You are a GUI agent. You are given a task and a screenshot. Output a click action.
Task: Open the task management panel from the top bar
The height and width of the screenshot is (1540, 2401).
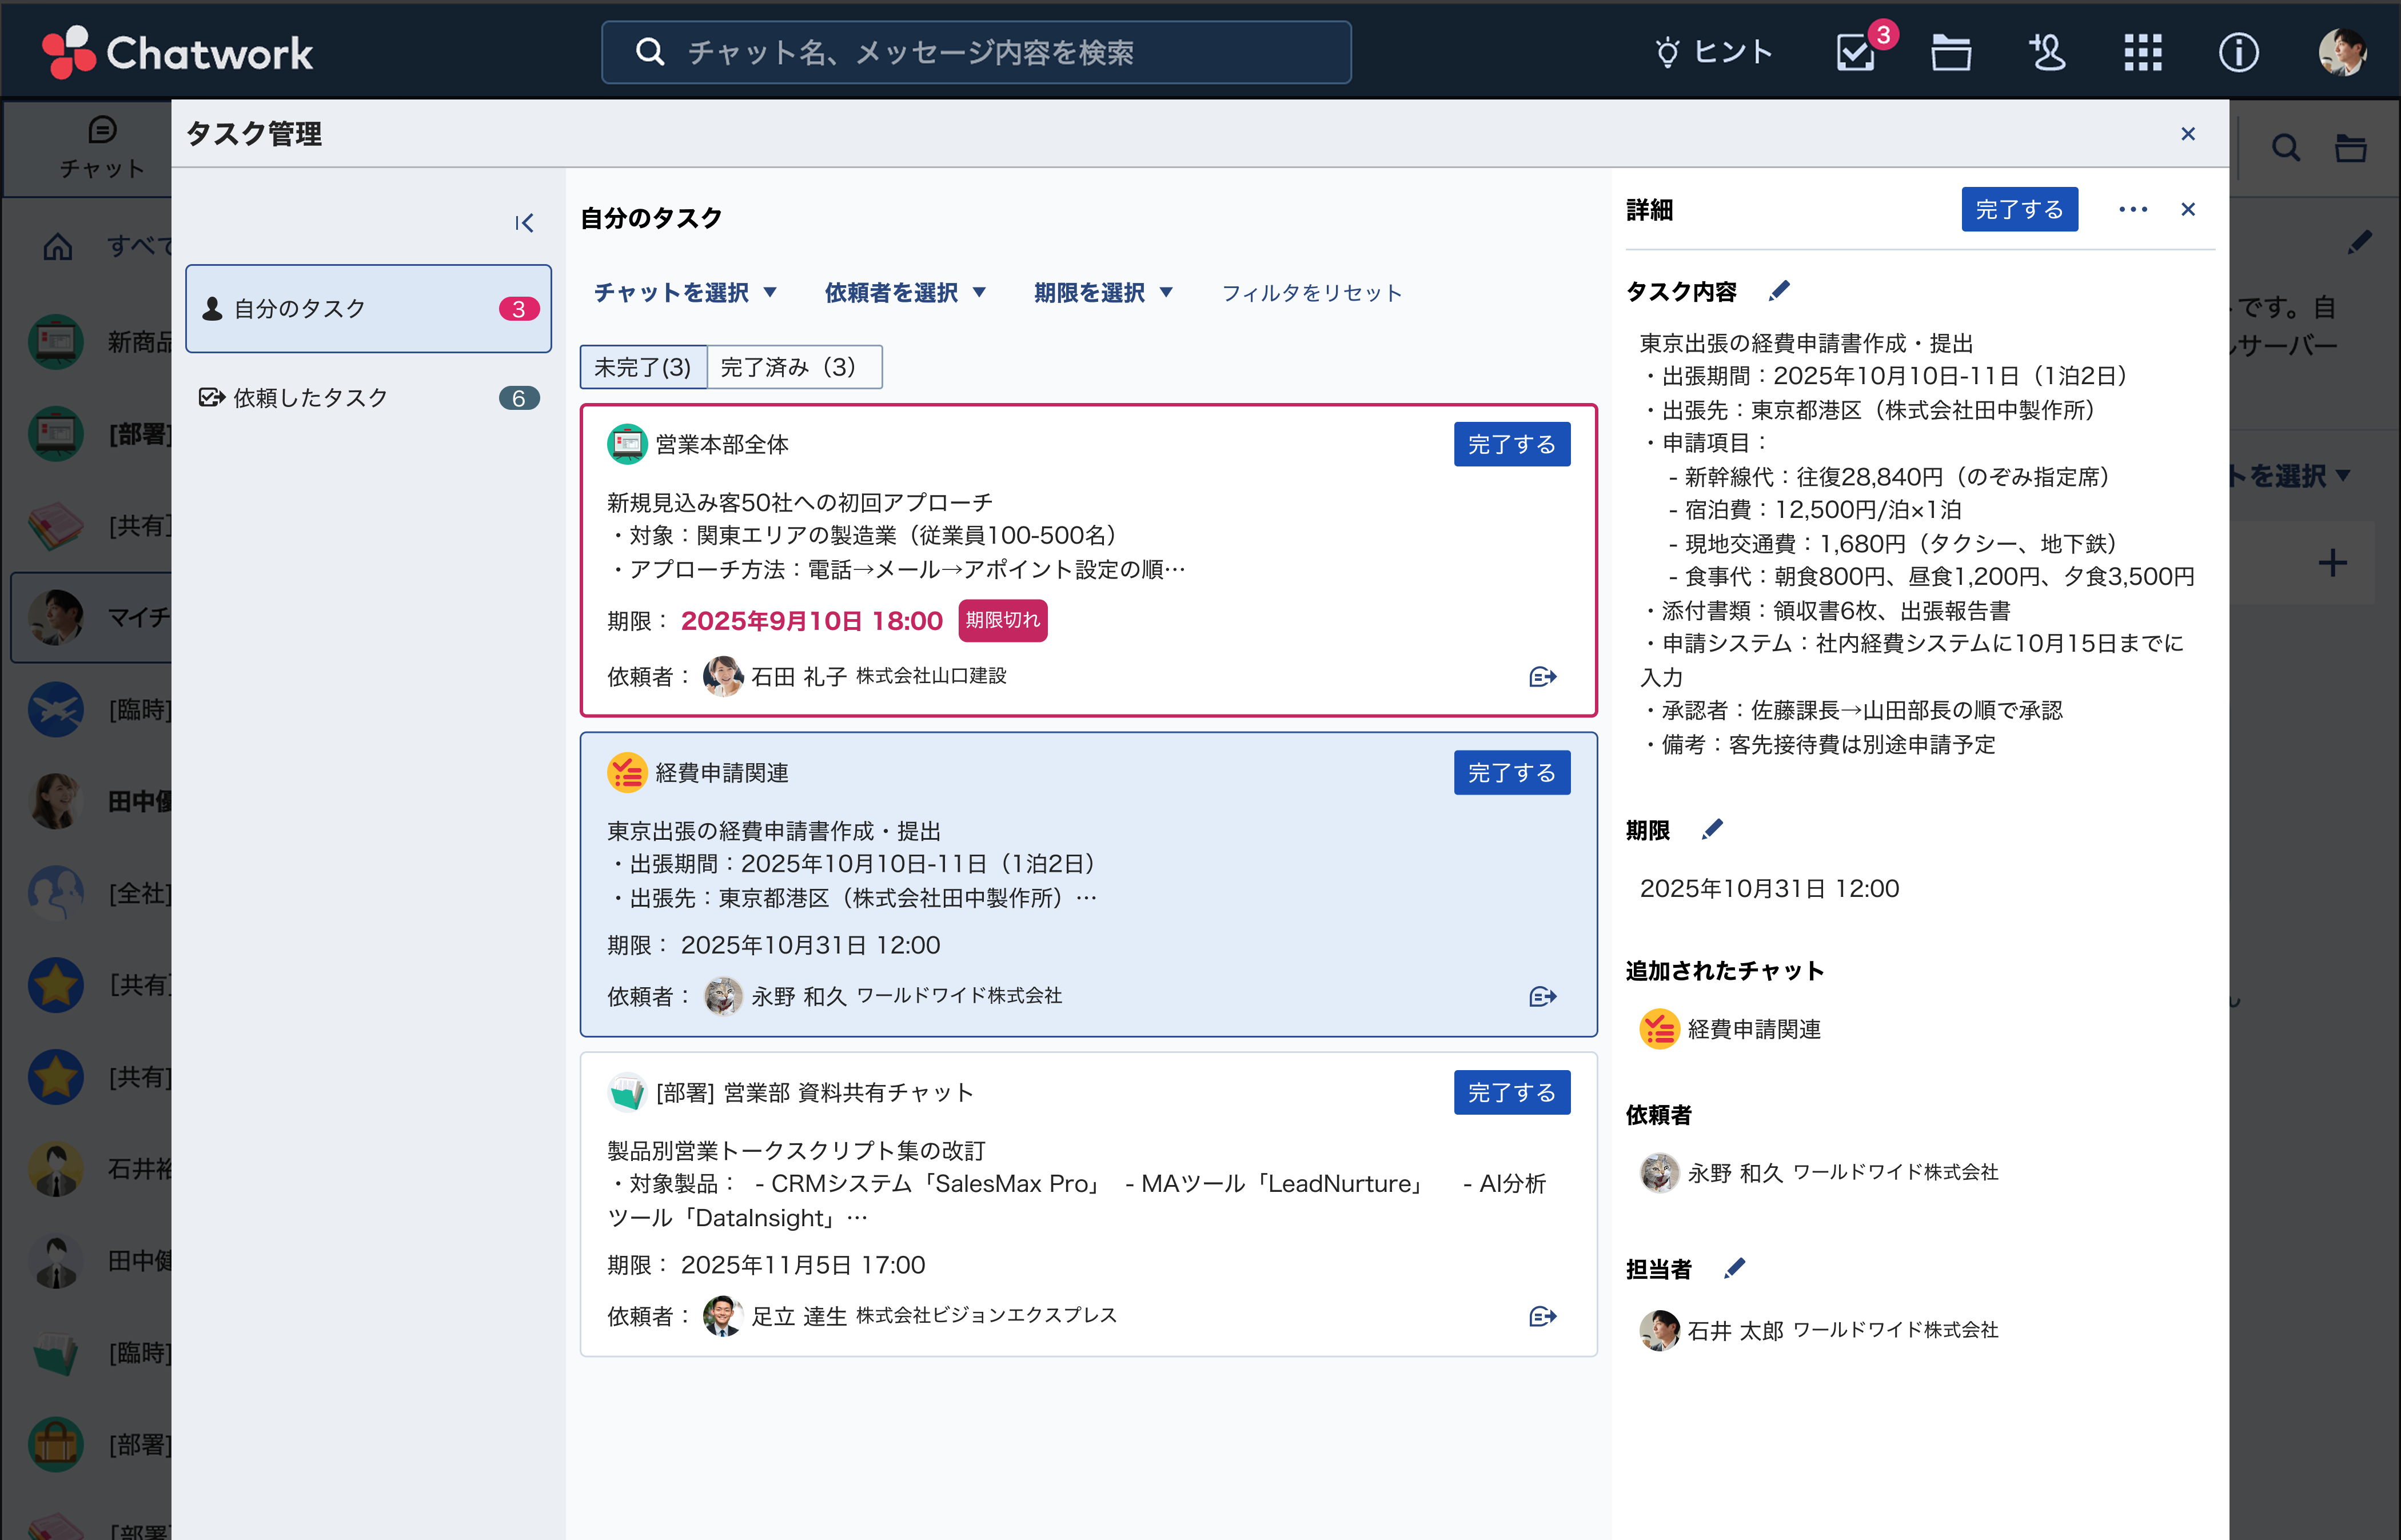1856,52
